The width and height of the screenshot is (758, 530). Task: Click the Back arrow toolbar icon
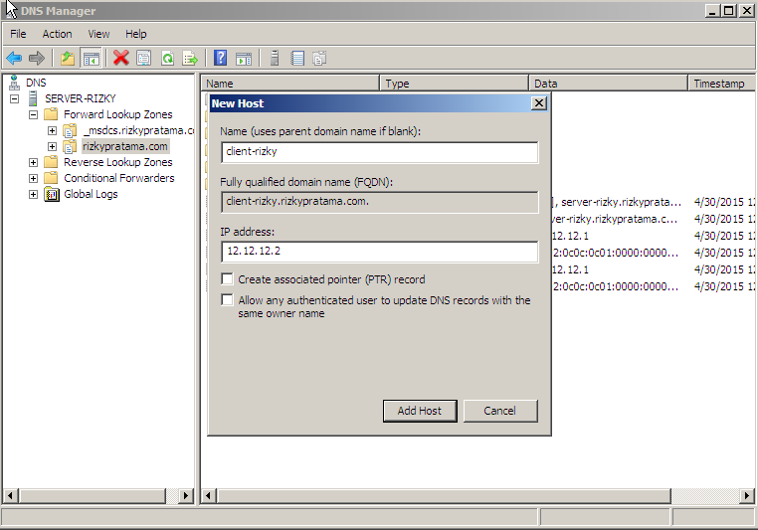pyautogui.click(x=14, y=59)
